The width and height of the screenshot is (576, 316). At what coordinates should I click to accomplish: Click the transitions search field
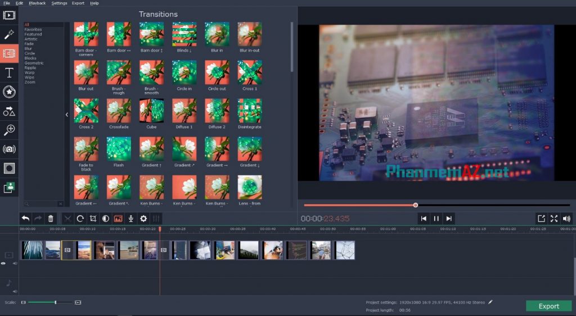tap(41, 204)
